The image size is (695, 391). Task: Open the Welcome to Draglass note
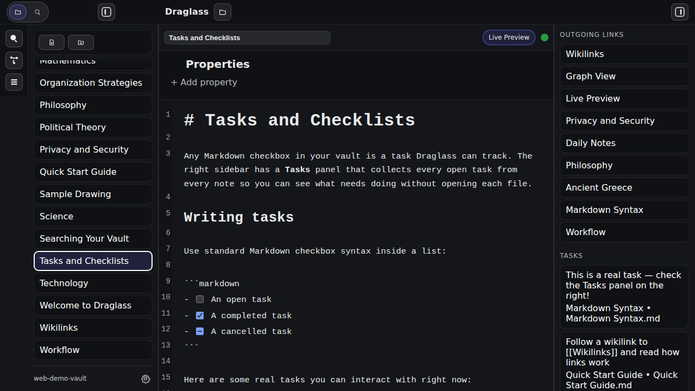[x=93, y=306]
